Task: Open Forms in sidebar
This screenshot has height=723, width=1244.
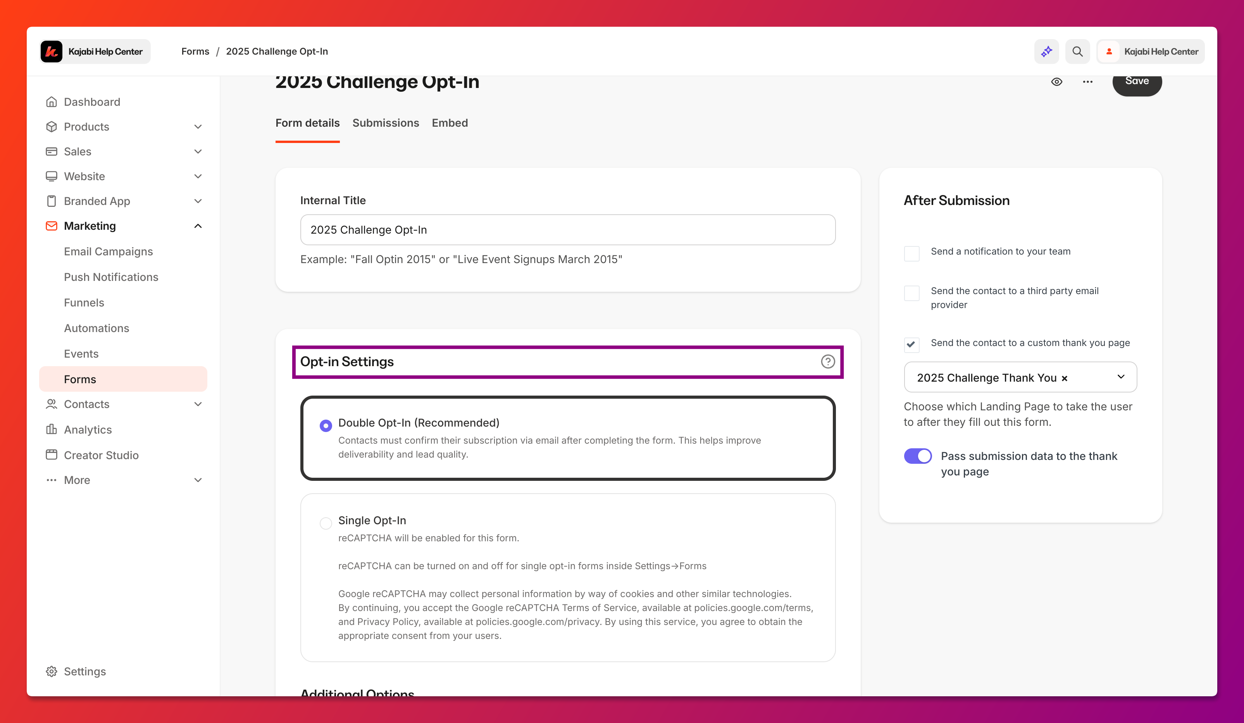Action: 123,379
